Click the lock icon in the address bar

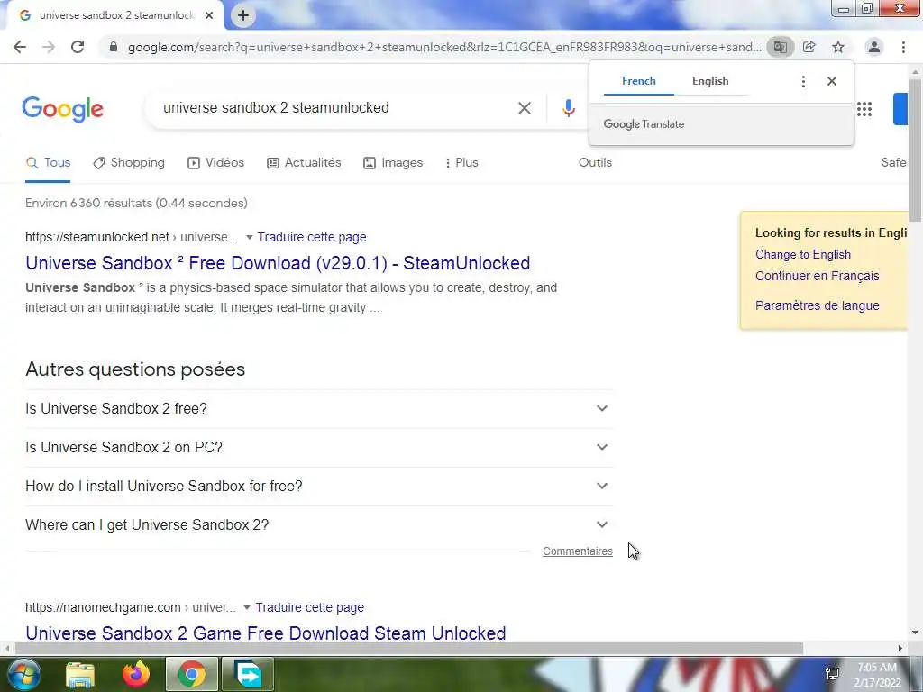(114, 47)
